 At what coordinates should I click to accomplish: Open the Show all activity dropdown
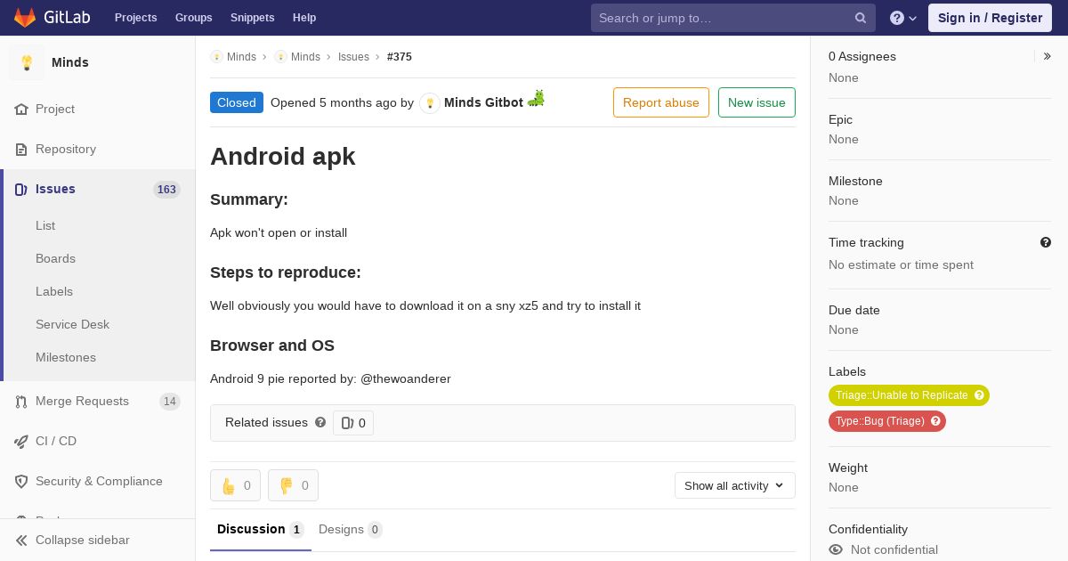tap(735, 485)
